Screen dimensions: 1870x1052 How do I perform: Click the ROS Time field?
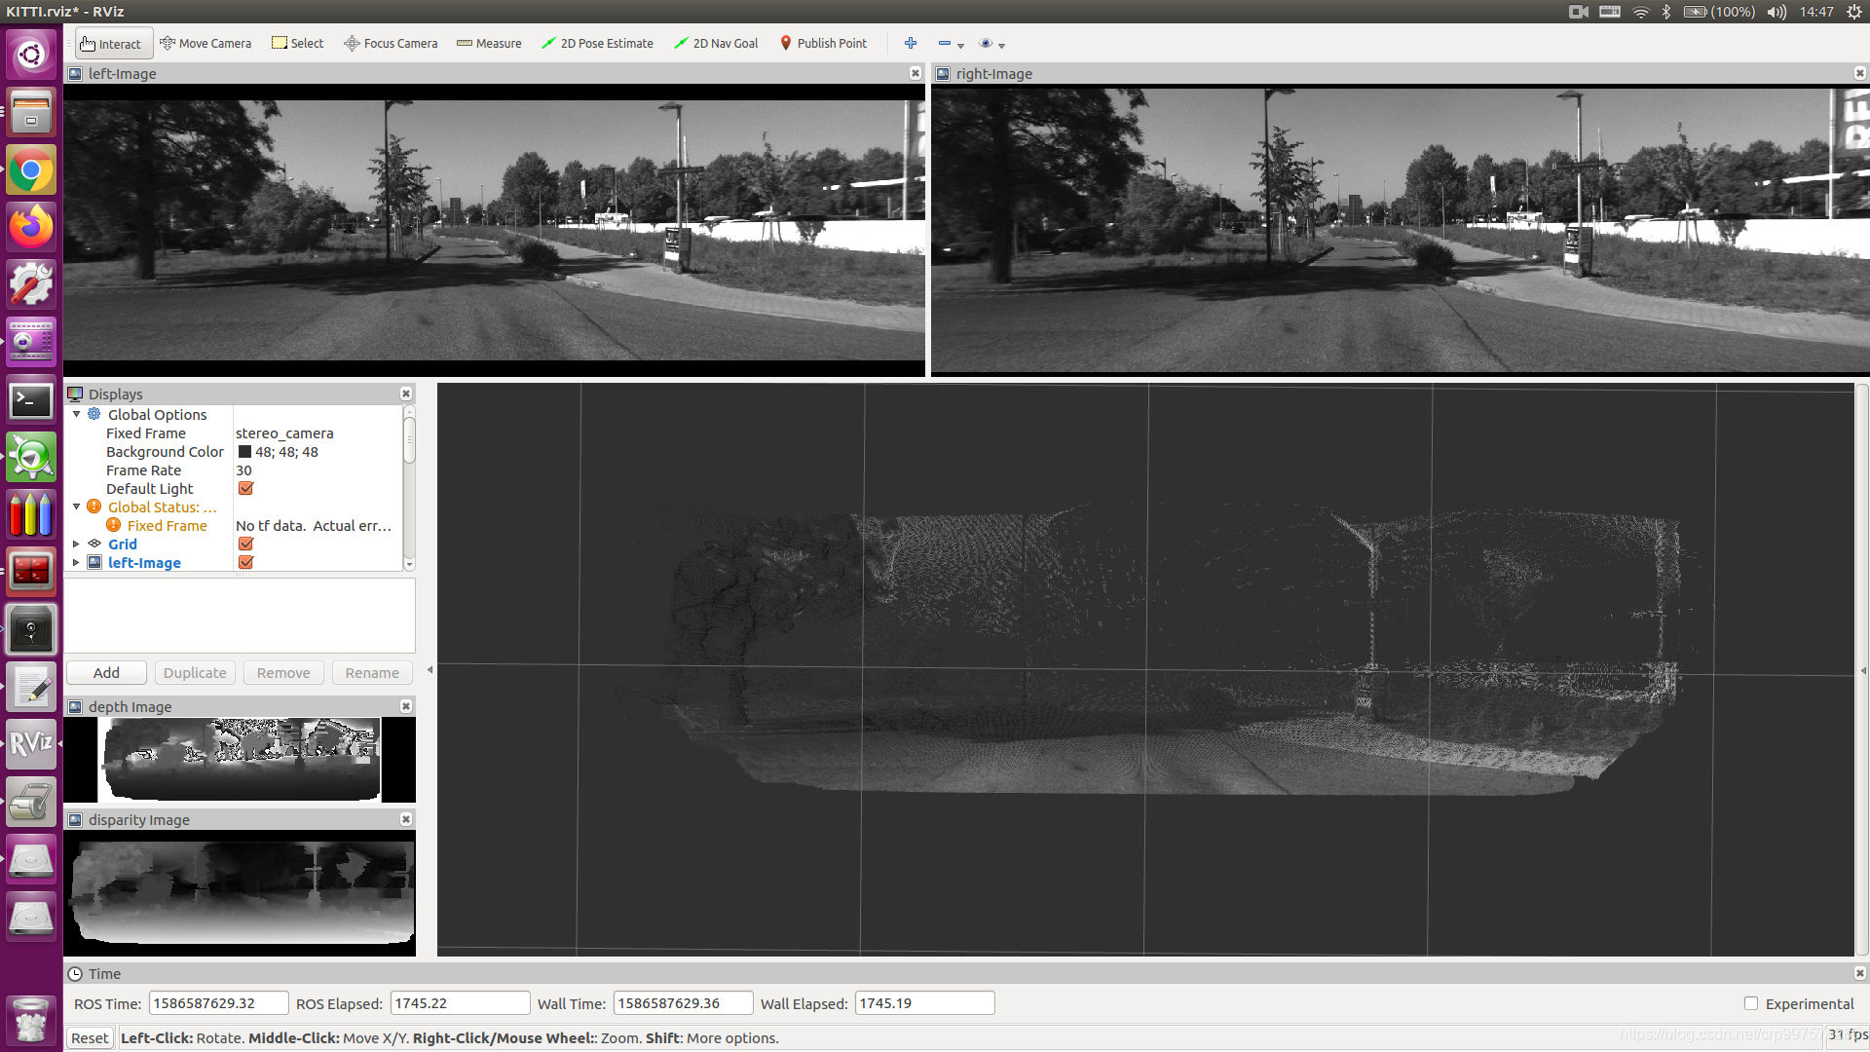point(218,1003)
